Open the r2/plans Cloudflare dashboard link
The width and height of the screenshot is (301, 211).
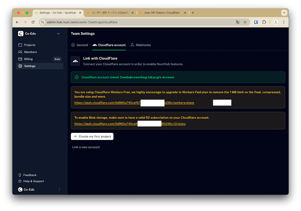coord(130,124)
